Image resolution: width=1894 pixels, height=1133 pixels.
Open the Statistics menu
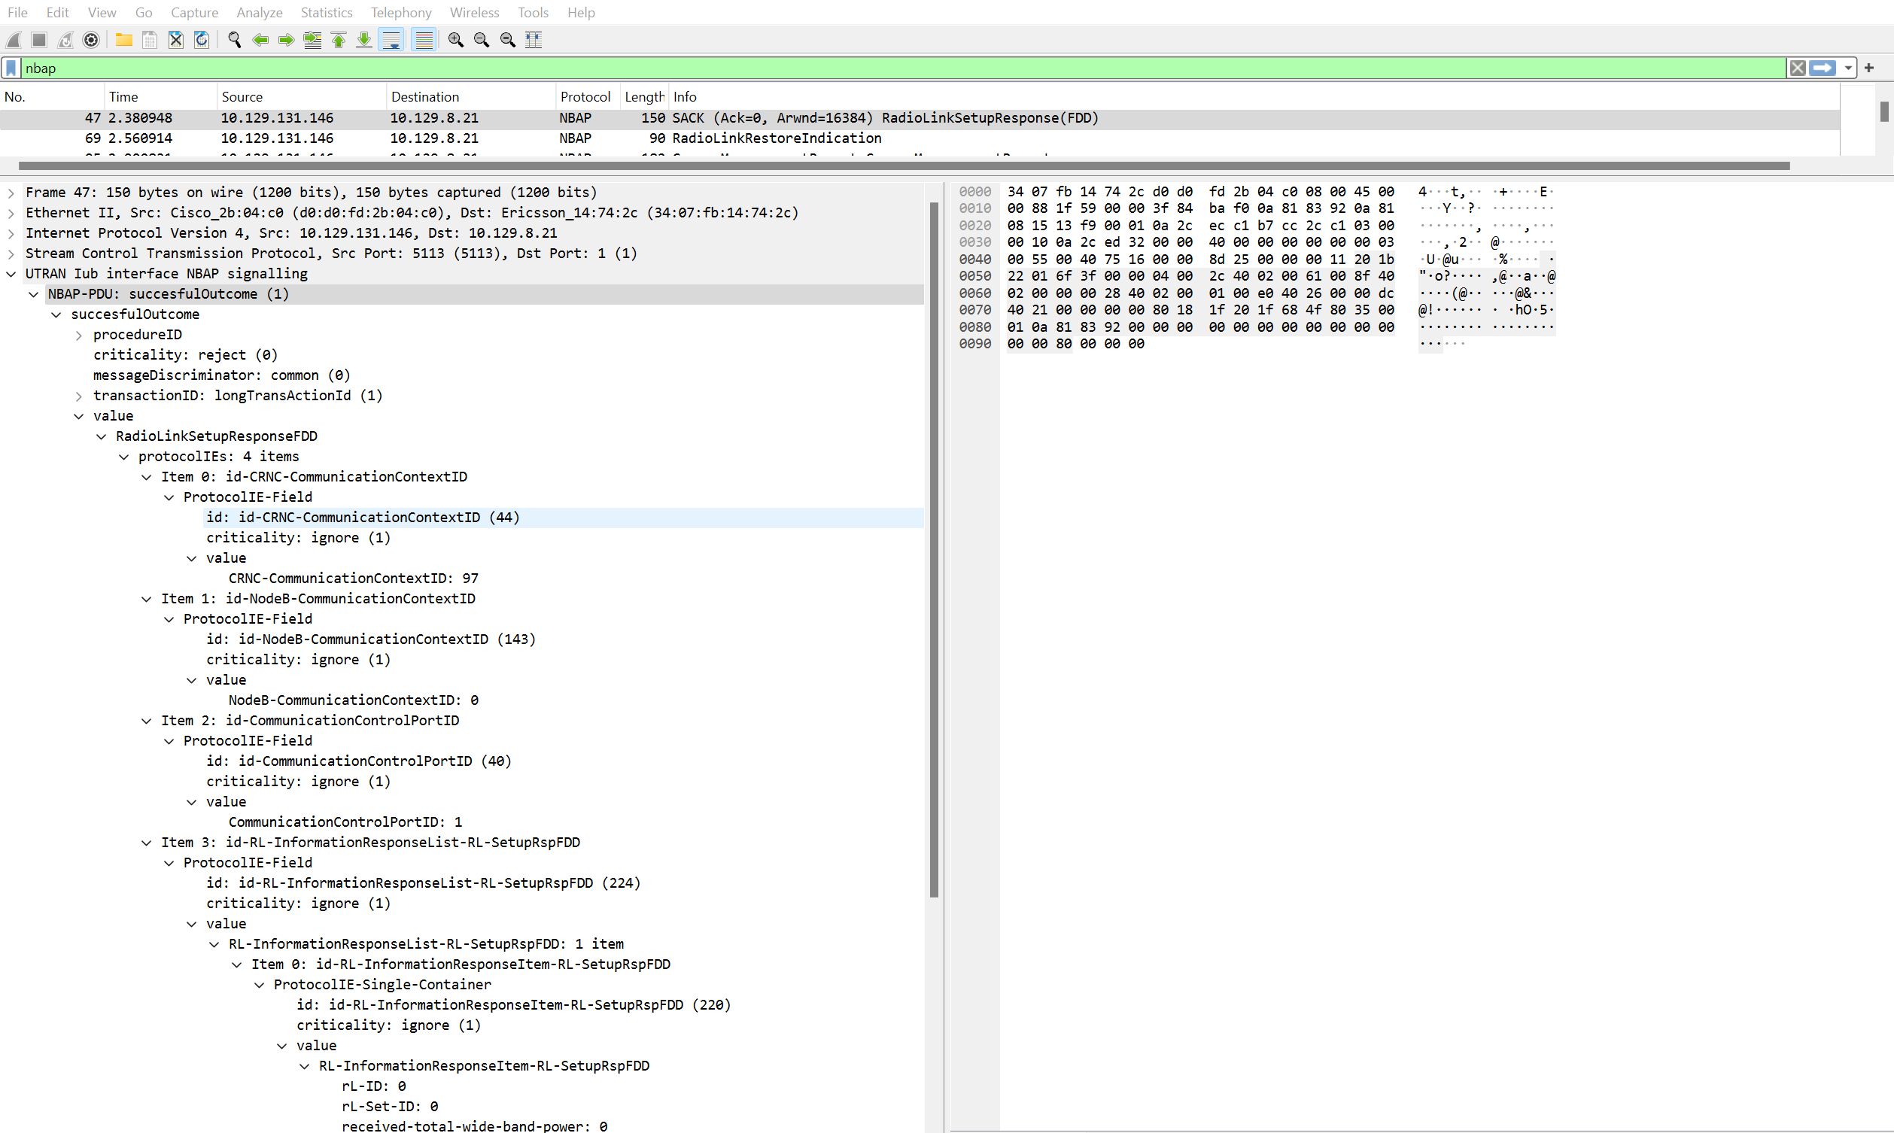tap(326, 13)
